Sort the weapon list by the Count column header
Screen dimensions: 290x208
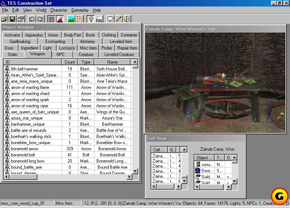pyautogui.click(x=70, y=62)
